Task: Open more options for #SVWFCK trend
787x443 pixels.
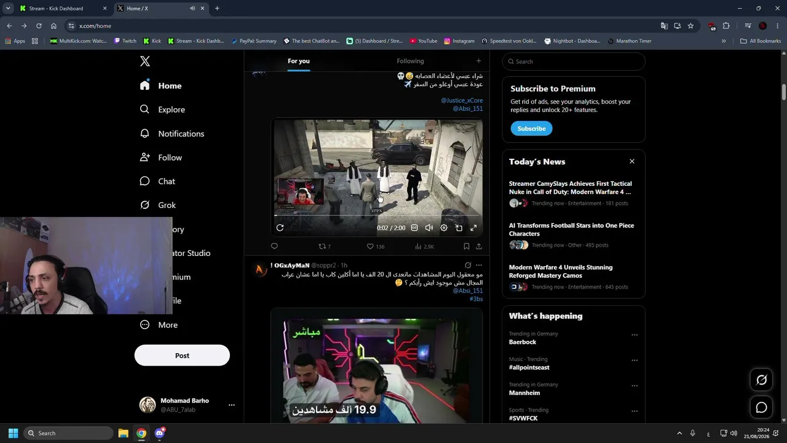Action: (x=635, y=411)
